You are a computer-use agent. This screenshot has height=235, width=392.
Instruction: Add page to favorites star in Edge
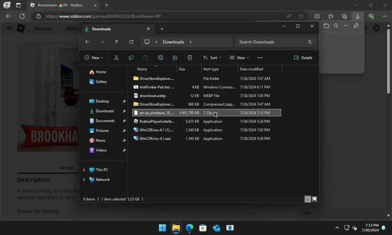(301, 16)
